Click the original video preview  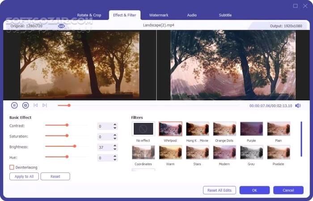(80, 65)
